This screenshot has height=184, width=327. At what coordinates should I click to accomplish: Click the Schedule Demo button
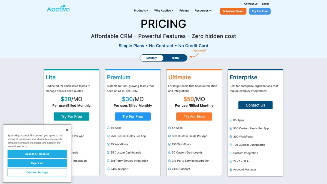point(233,11)
